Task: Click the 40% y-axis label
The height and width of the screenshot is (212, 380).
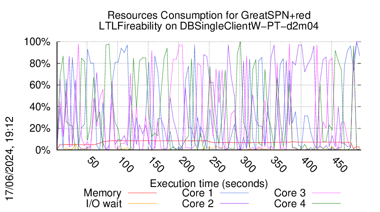Action: point(40,107)
